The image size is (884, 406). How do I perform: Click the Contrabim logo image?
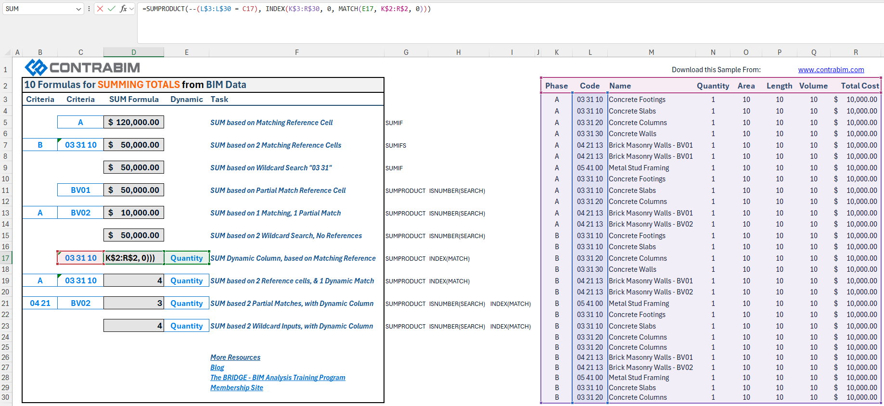82,68
